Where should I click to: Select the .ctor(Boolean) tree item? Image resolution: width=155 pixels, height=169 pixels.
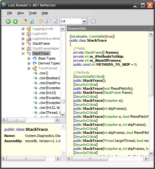click(x=49, y=78)
